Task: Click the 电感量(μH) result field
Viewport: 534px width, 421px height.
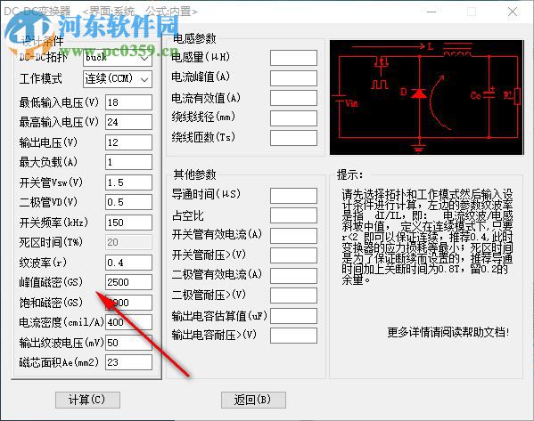Action: pyautogui.click(x=293, y=58)
